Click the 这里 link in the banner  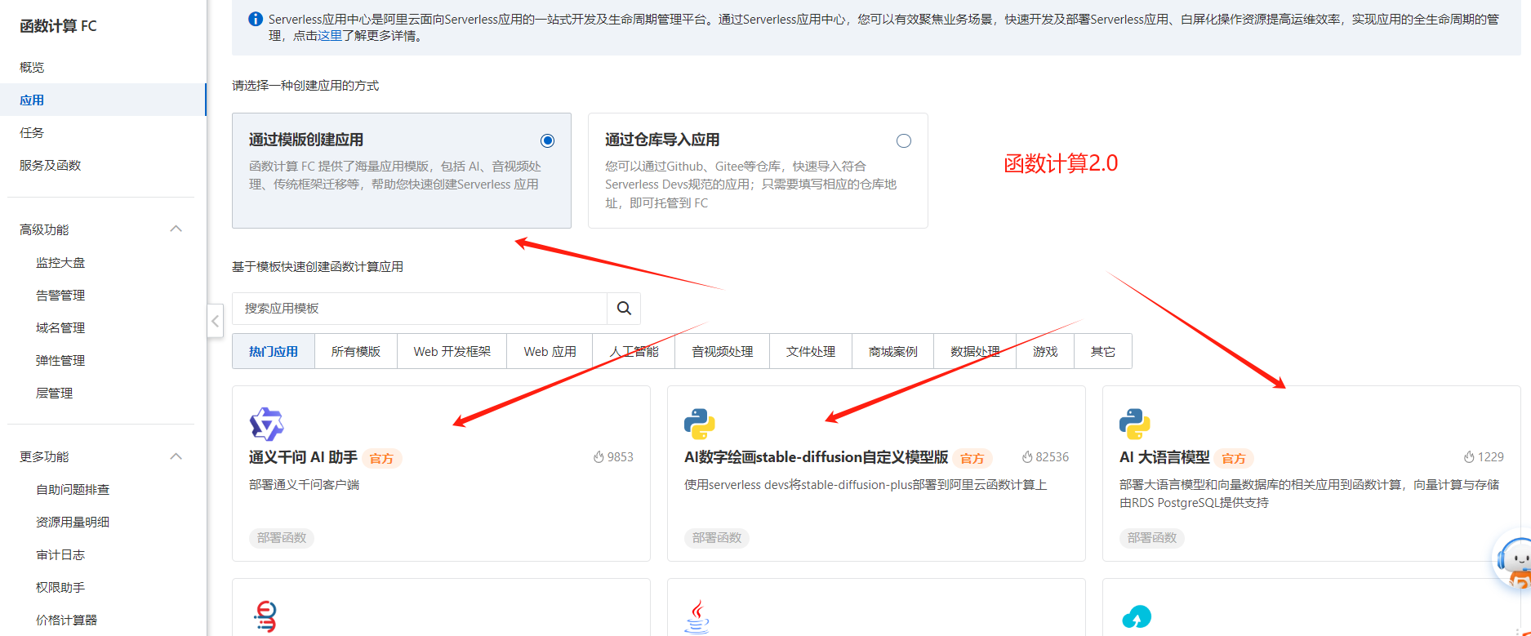pos(330,36)
